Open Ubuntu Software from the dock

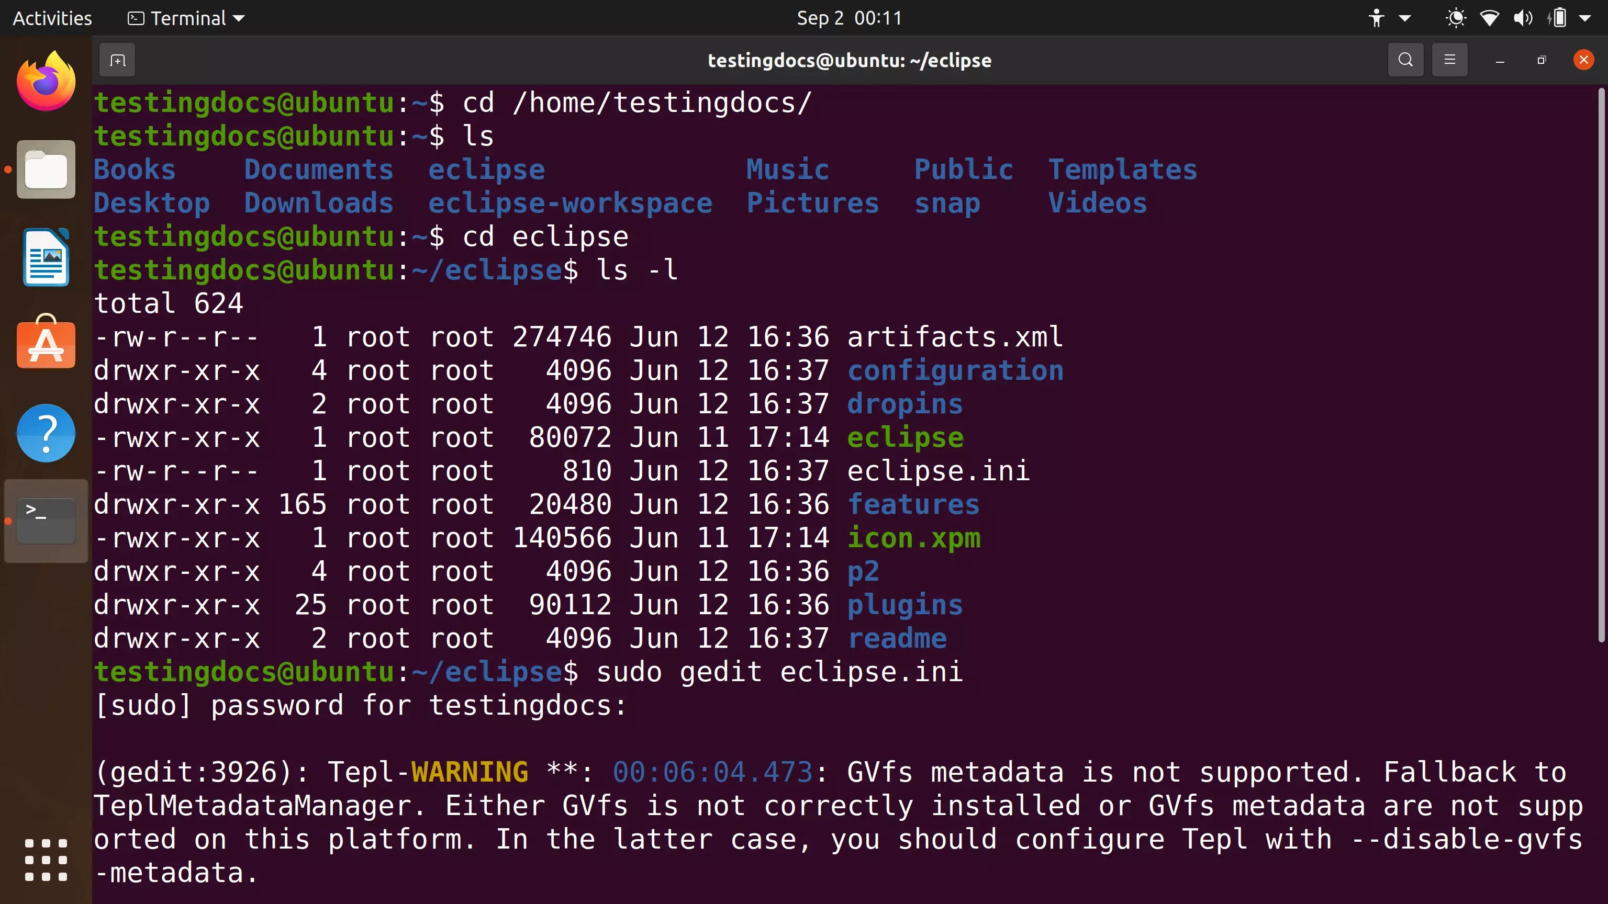coord(45,344)
